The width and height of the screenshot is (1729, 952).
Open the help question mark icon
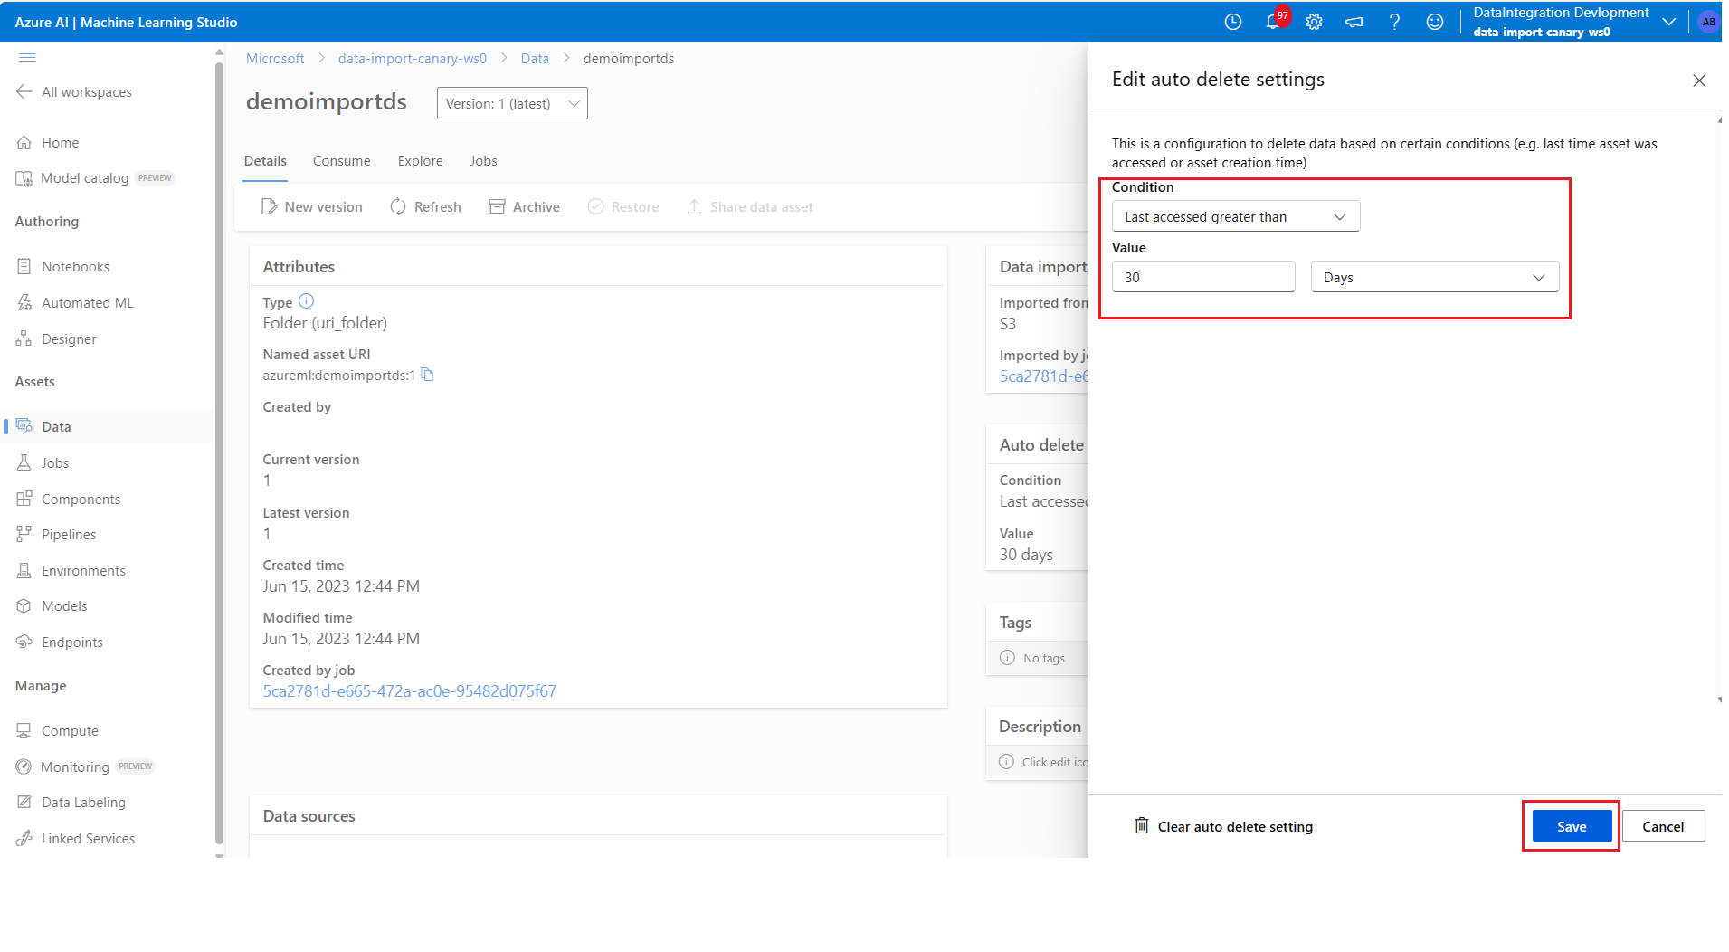pyautogui.click(x=1394, y=22)
